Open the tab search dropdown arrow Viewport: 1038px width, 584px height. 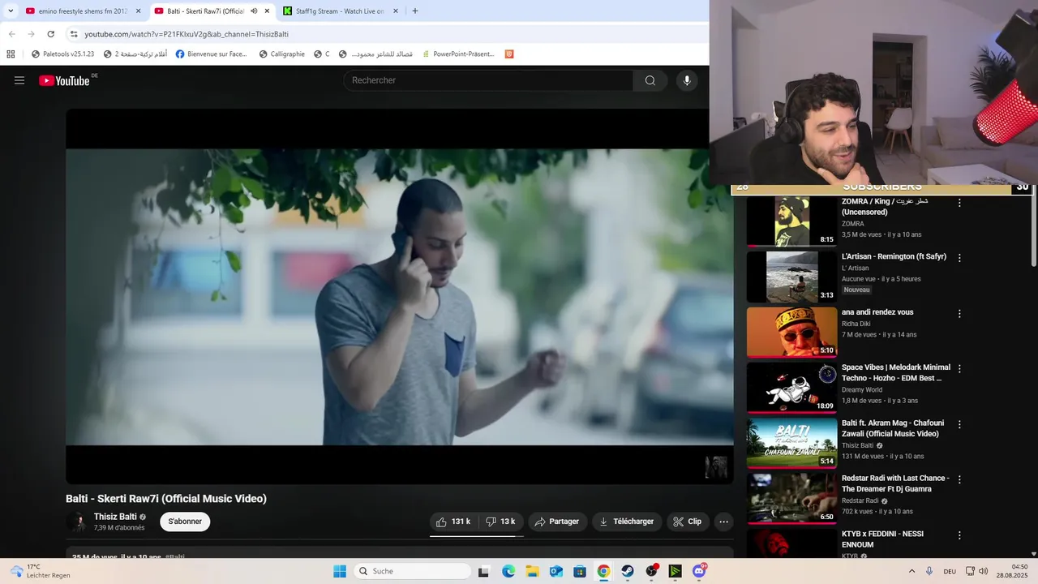pyautogui.click(x=11, y=11)
